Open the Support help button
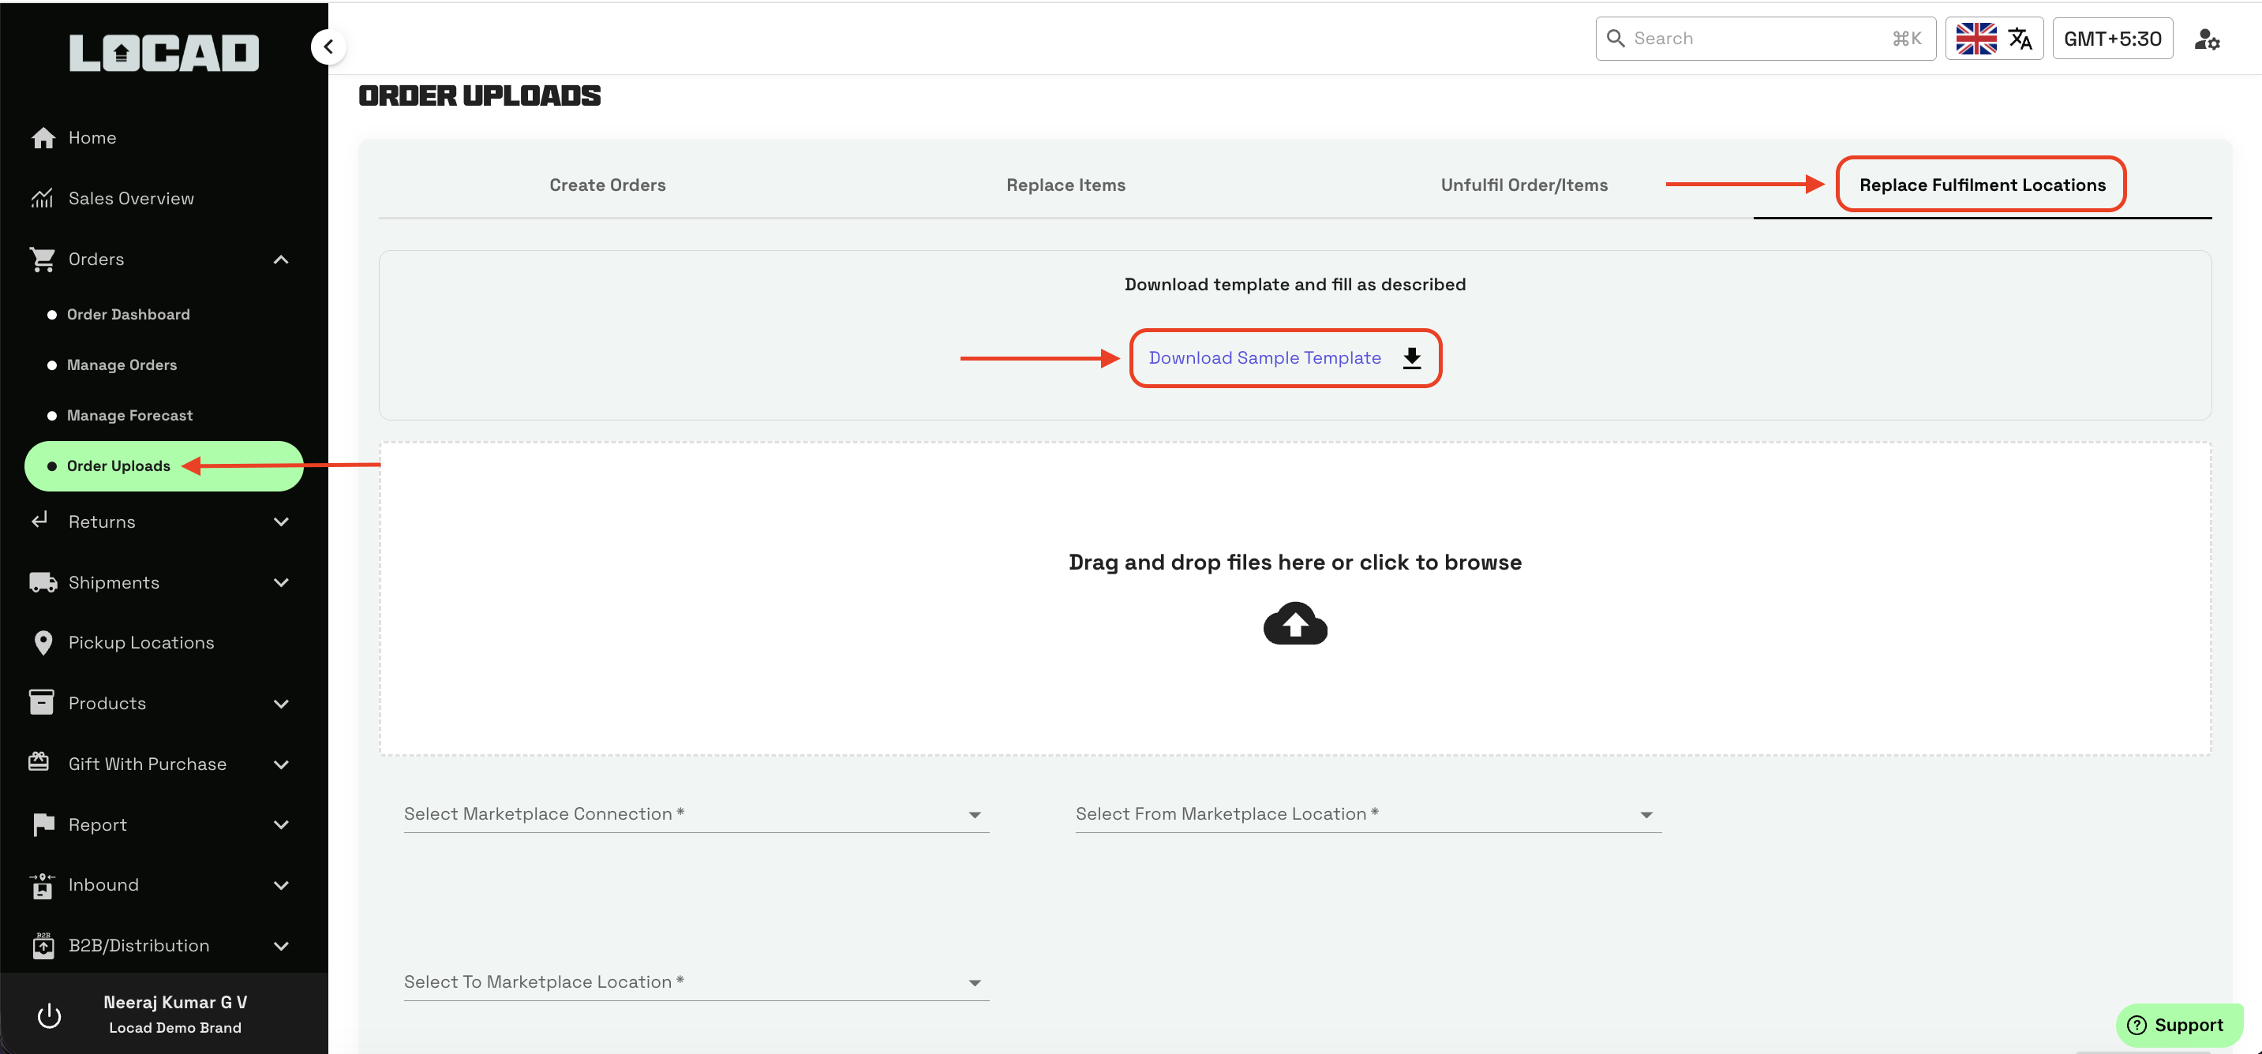Viewport: 2262px width, 1054px height. 2177,1025
